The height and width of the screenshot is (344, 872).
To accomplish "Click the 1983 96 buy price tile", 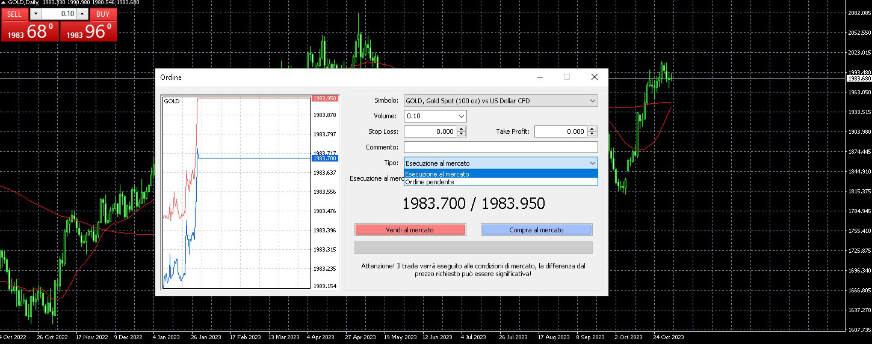I will pos(88,31).
